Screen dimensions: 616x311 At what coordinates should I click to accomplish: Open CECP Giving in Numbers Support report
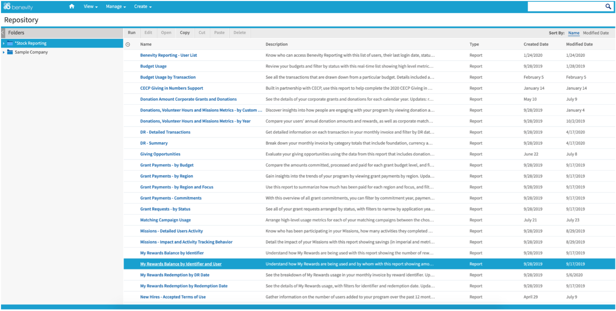click(172, 88)
